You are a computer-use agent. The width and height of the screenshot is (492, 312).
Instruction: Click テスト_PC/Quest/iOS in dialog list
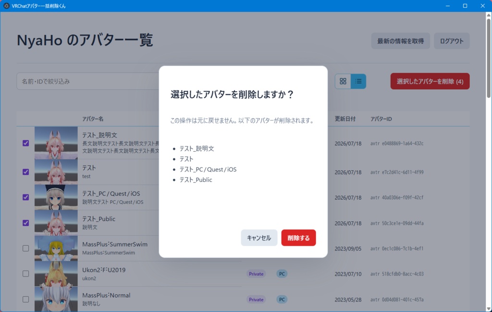[208, 169]
